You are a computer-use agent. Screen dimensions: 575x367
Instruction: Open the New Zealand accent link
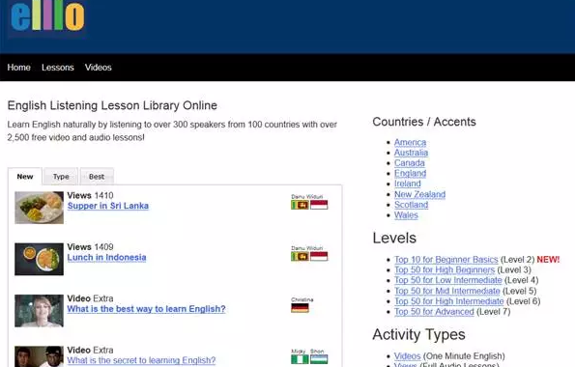click(x=419, y=194)
